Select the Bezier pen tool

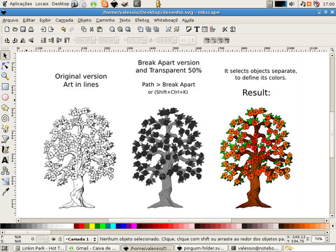click(5, 139)
